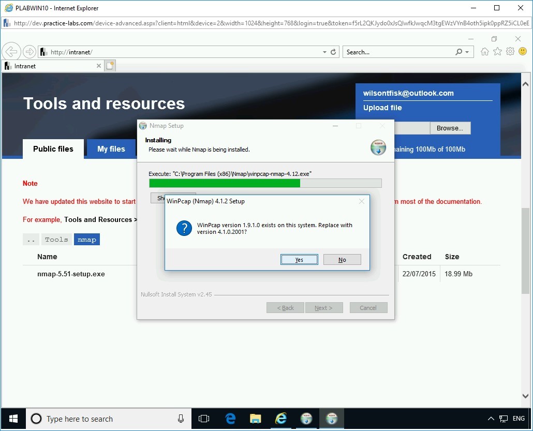This screenshot has height=431, width=533.
Task: Click the smiley feedback icon
Action: tap(523, 51)
